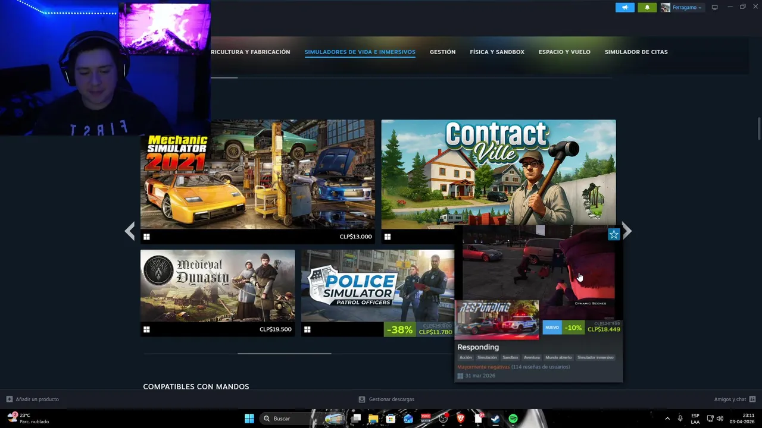
Task: Click the Acción tag on Responding
Action: pyautogui.click(x=466, y=357)
